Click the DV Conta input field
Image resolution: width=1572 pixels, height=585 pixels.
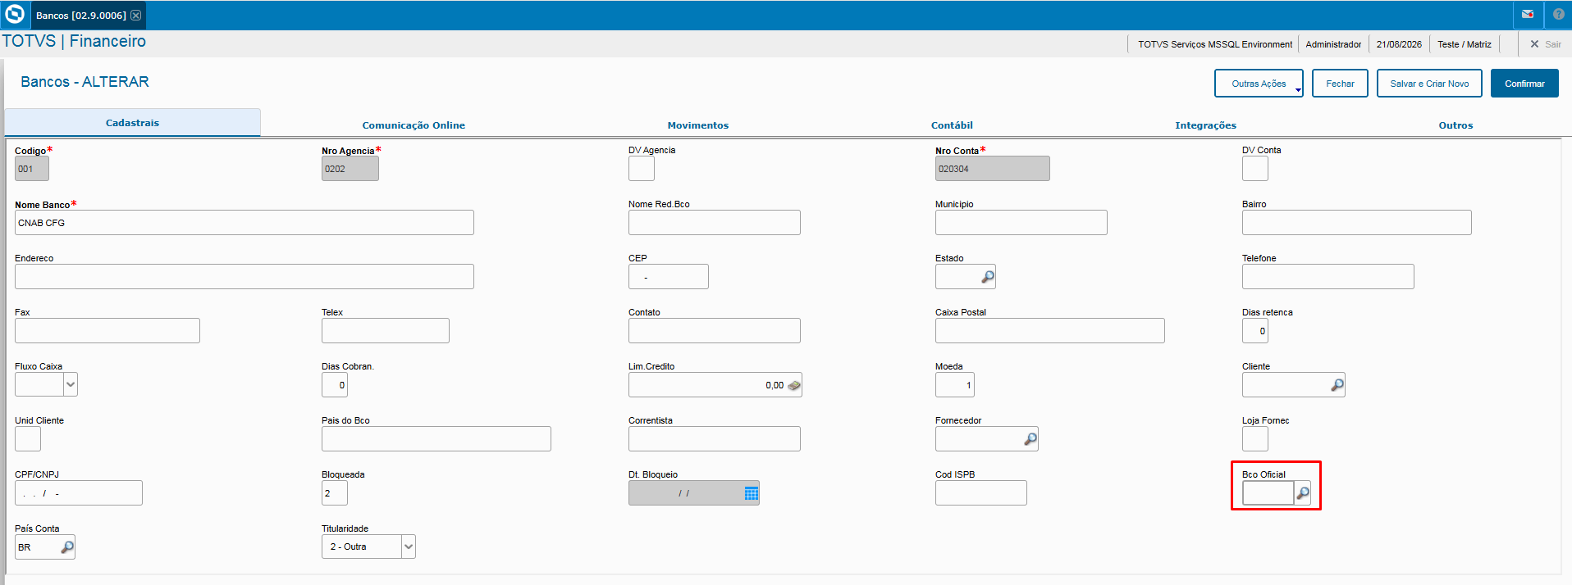[1255, 169]
